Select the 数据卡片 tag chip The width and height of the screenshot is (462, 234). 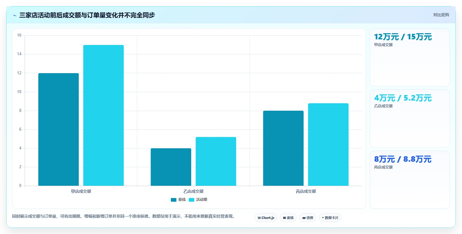click(x=330, y=218)
